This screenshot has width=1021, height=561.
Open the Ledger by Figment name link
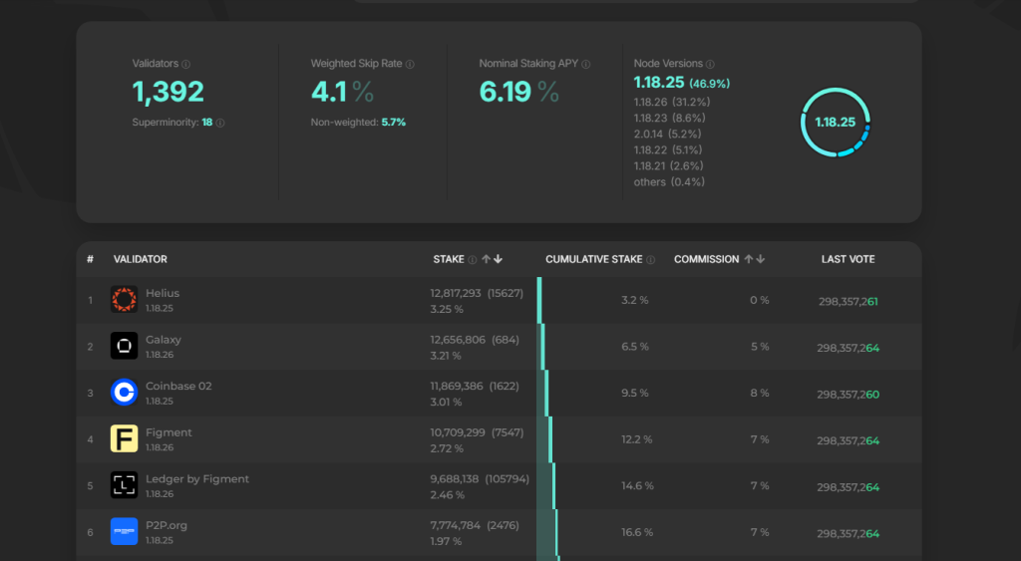tap(197, 479)
